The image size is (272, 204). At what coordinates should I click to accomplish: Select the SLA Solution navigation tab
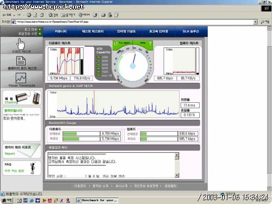(x=190, y=32)
